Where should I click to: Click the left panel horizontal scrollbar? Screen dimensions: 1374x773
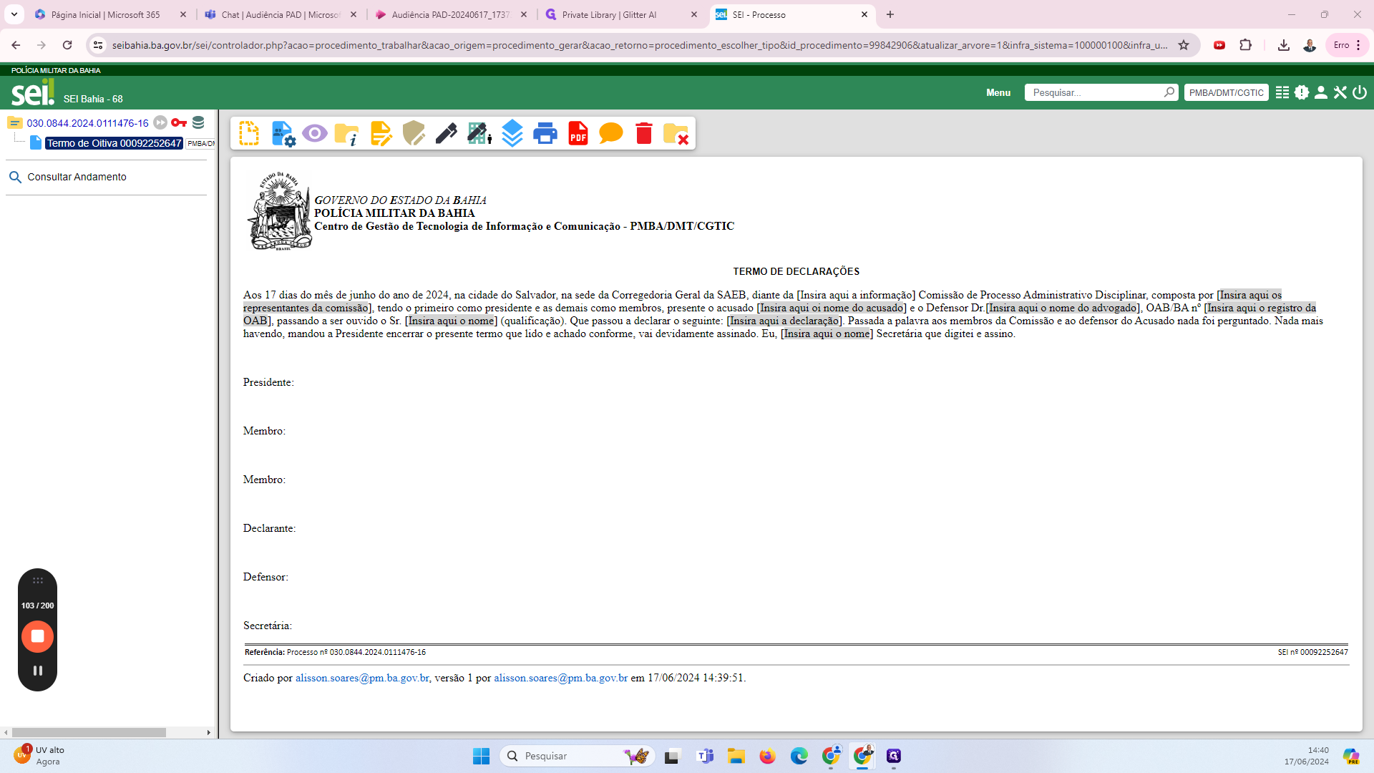[89, 732]
